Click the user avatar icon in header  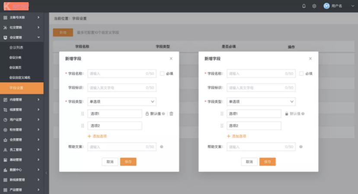point(326,6)
